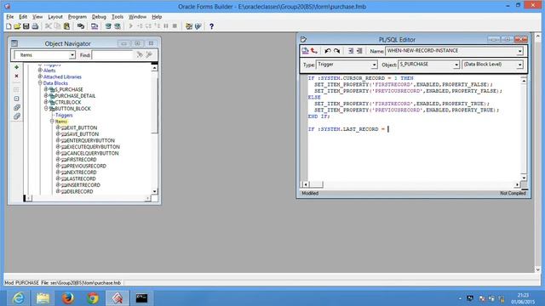Select the Triggers node under BUTTON_BLOCK
Screen dimensions: 545x306
click(x=64, y=115)
